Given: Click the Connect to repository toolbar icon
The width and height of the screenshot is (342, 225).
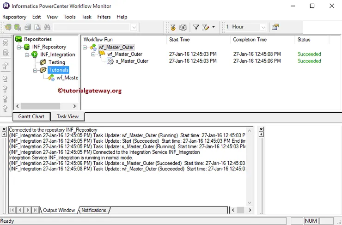Looking at the screenshot, I should [x=8, y=27].
